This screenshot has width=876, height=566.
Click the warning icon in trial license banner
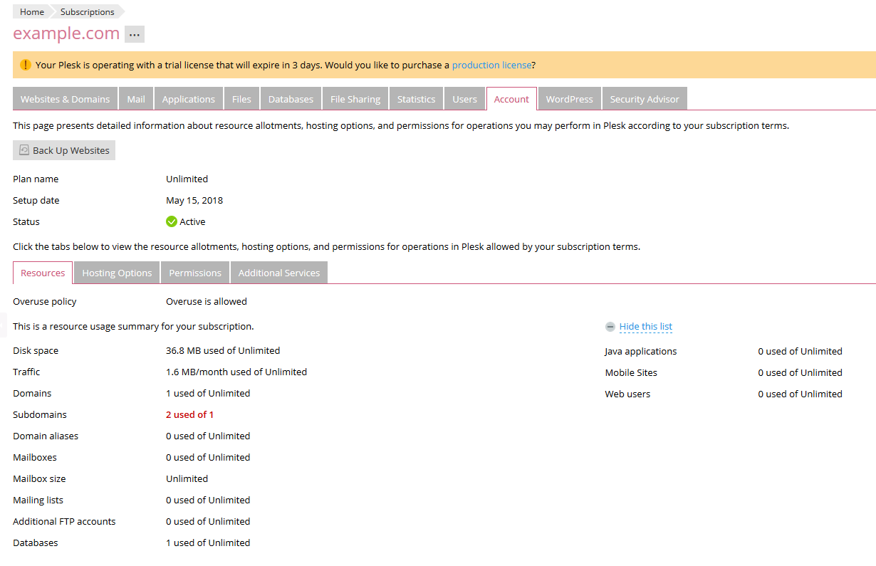tap(26, 65)
